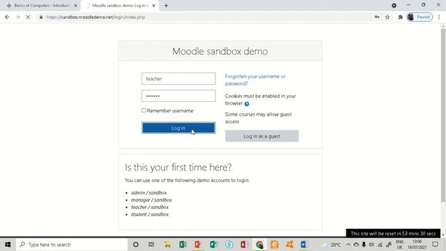The height and width of the screenshot is (251, 446).
Task: Open Cortana circle icon
Action: (136, 245)
